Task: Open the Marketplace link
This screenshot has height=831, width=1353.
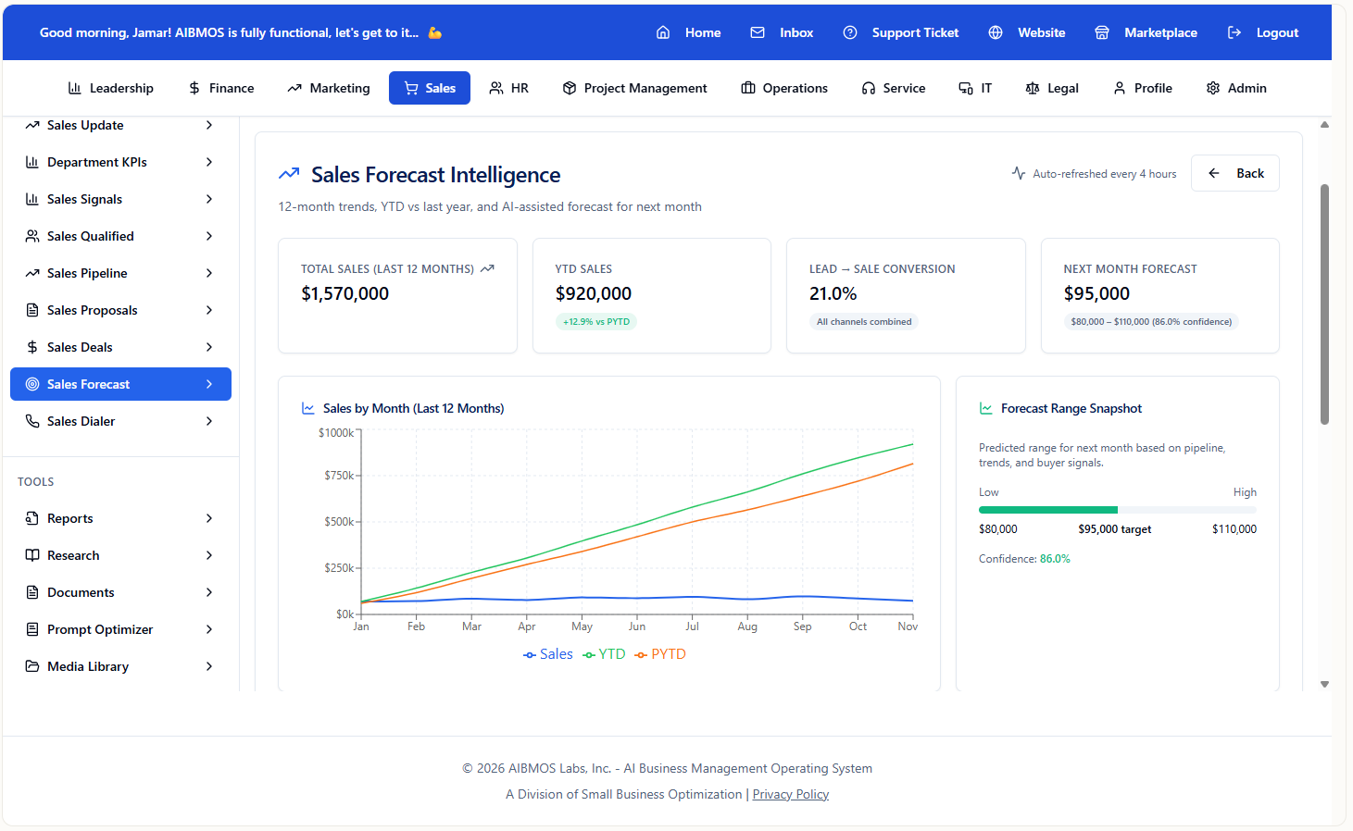Action: pos(1146,32)
